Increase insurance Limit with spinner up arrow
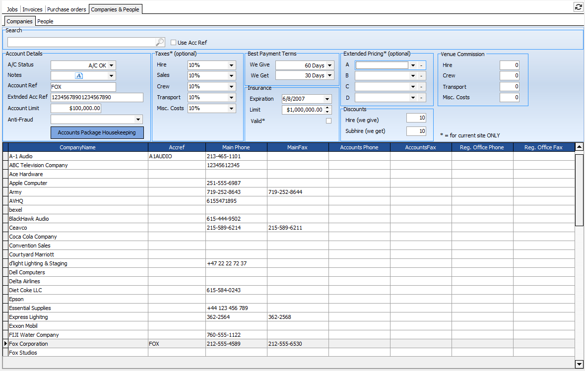The height and width of the screenshot is (371, 585). [x=327, y=108]
